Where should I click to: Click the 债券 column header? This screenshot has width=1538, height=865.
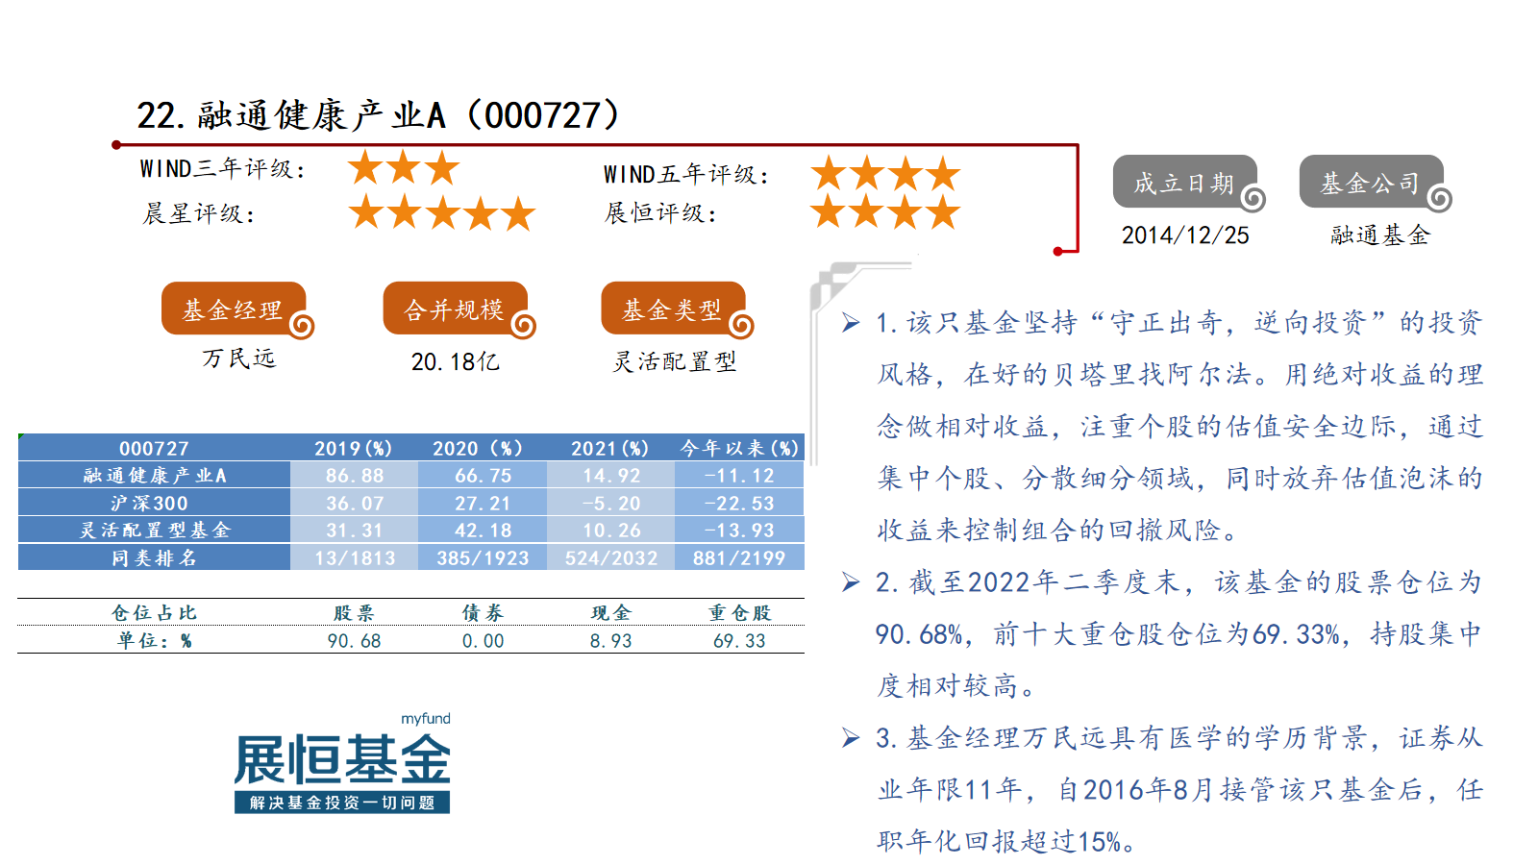[483, 613]
